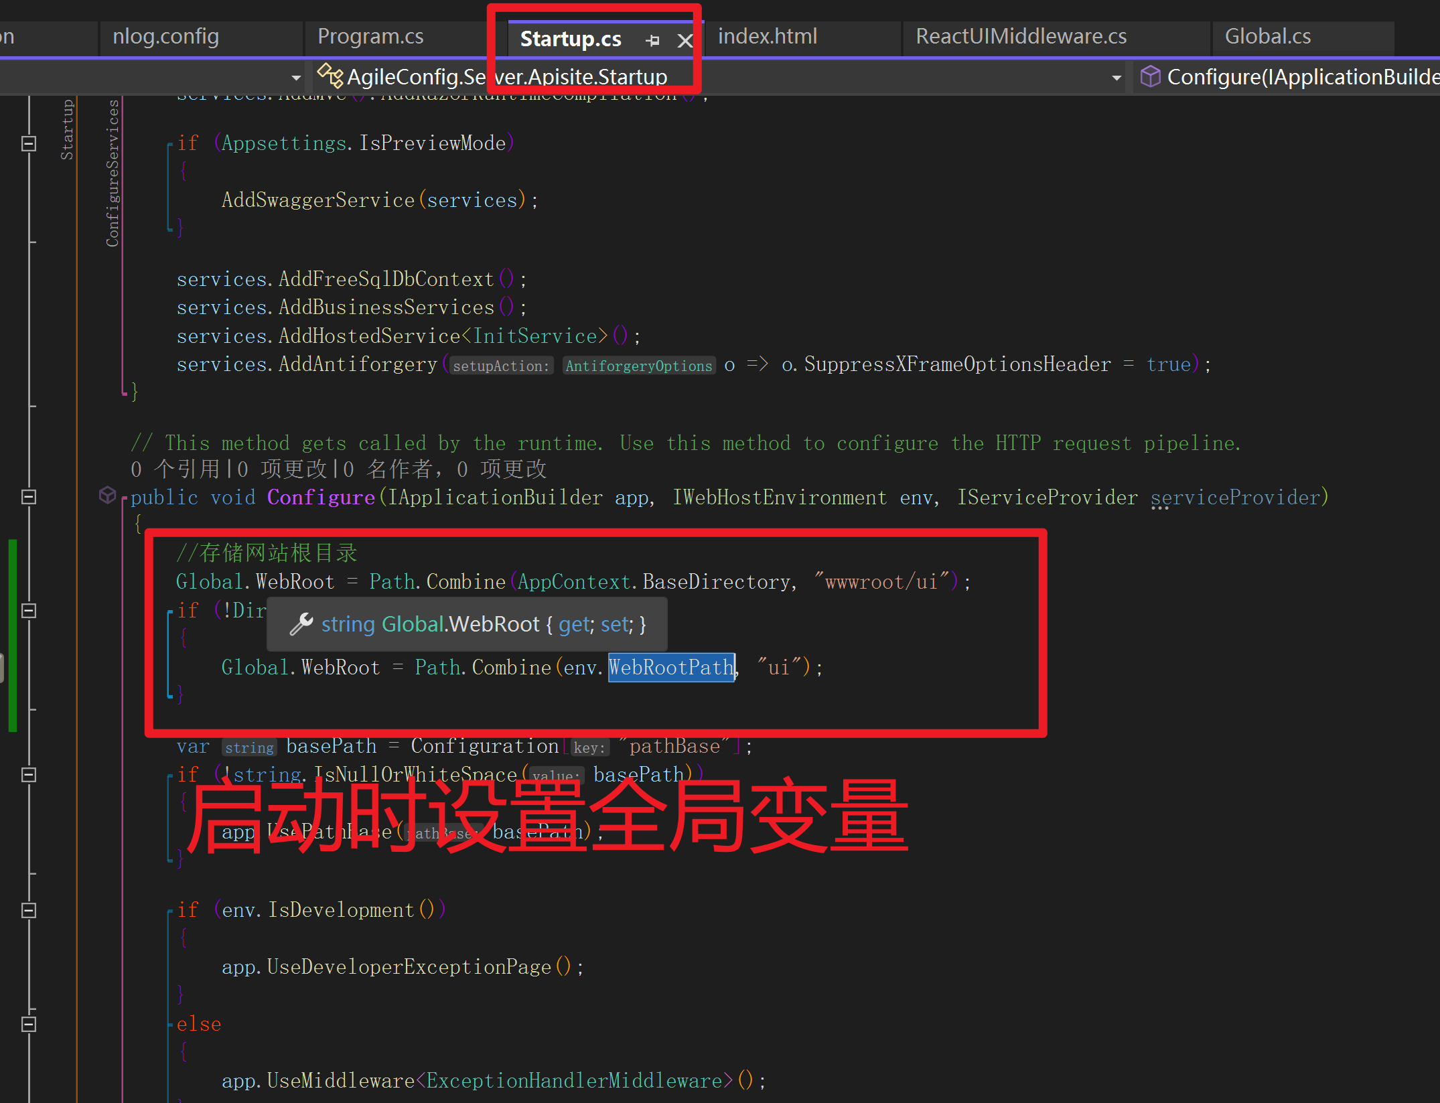Open the Configure member navigation dropdown
Image resolution: width=1440 pixels, height=1103 pixels.
coord(1115,77)
